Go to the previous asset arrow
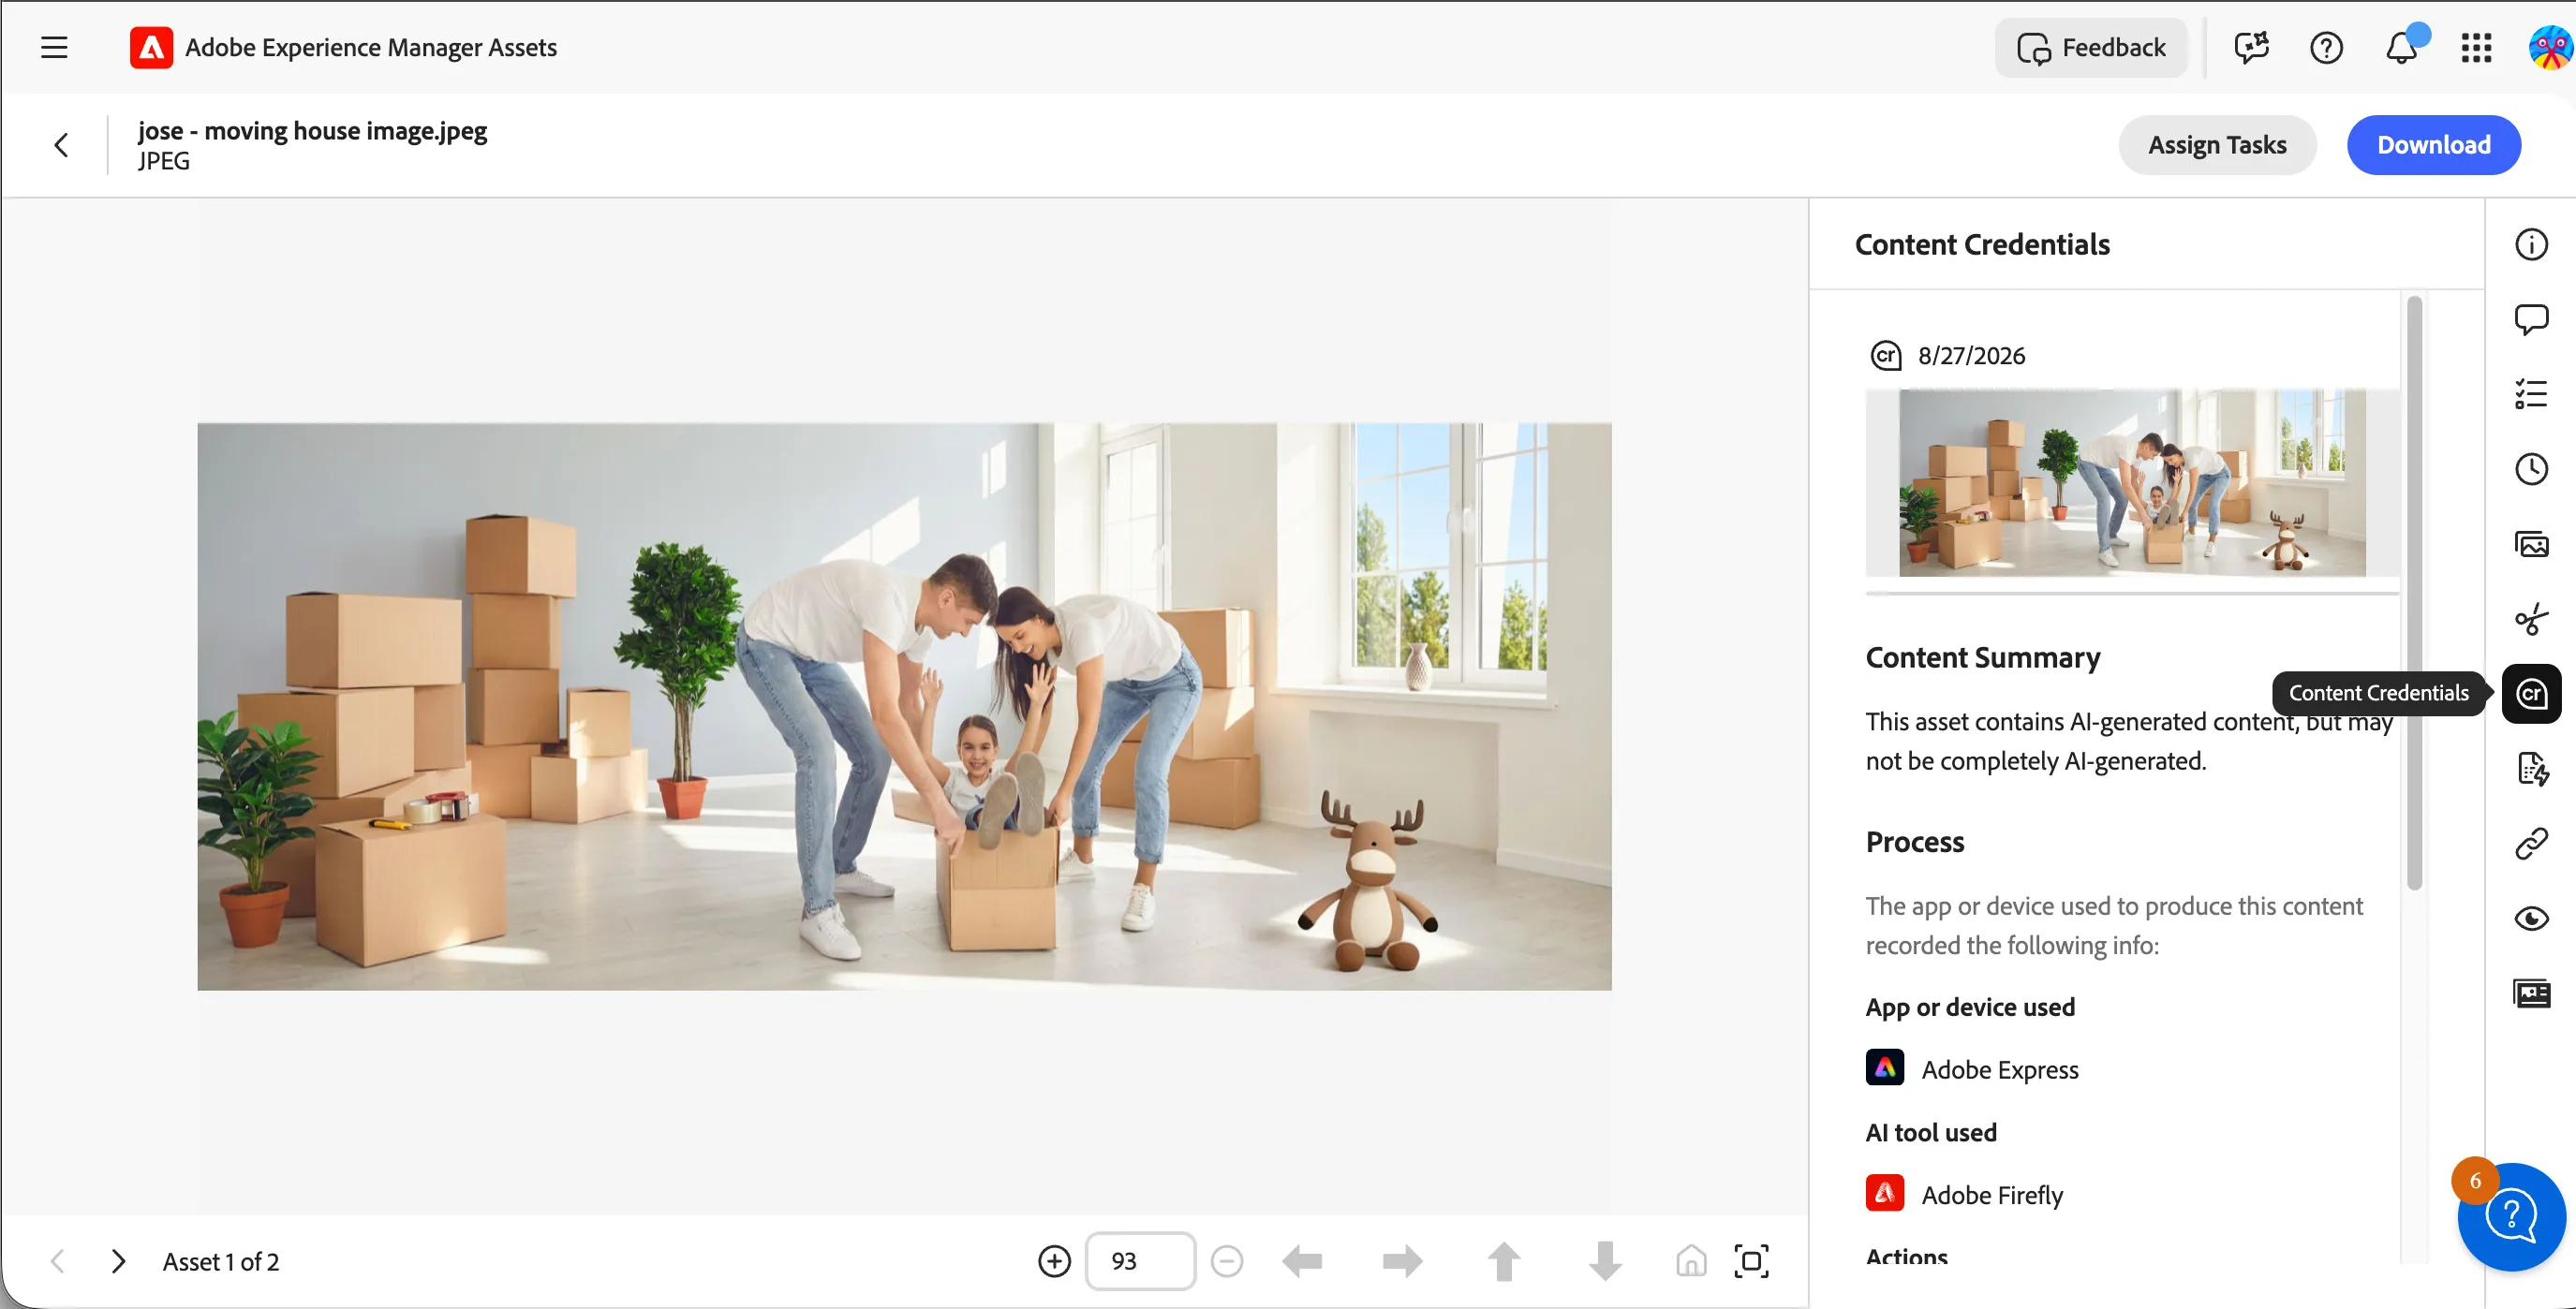Viewport: 2576px width, 1309px height. [x=58, y=1261]
